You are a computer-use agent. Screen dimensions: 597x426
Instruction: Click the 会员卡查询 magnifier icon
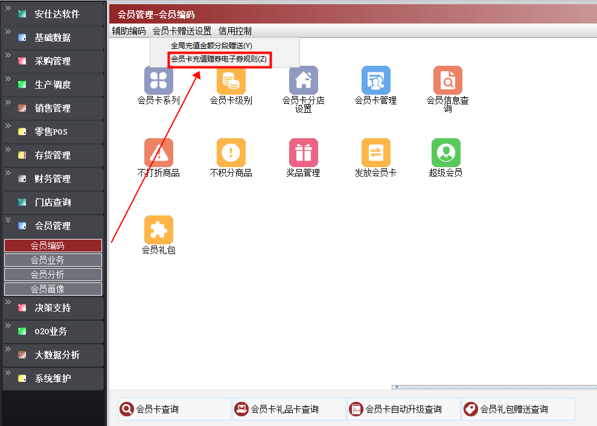[126, 409]
